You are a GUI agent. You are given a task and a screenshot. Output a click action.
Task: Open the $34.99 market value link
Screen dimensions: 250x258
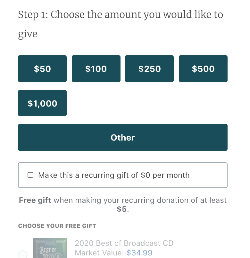pyautogui.click(x=139, y=253)
